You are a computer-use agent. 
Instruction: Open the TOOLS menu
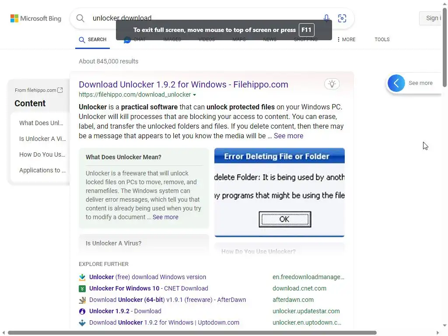pos(382,39)
